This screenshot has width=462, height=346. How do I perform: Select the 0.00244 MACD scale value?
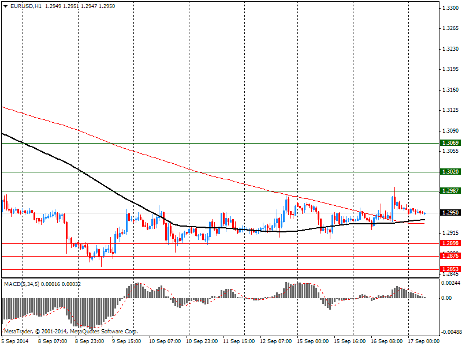click(x=450, y=283)
